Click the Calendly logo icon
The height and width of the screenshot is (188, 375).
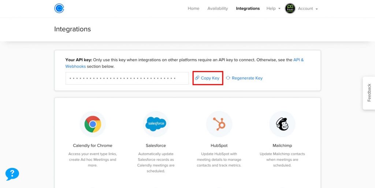tap(59, 8)
